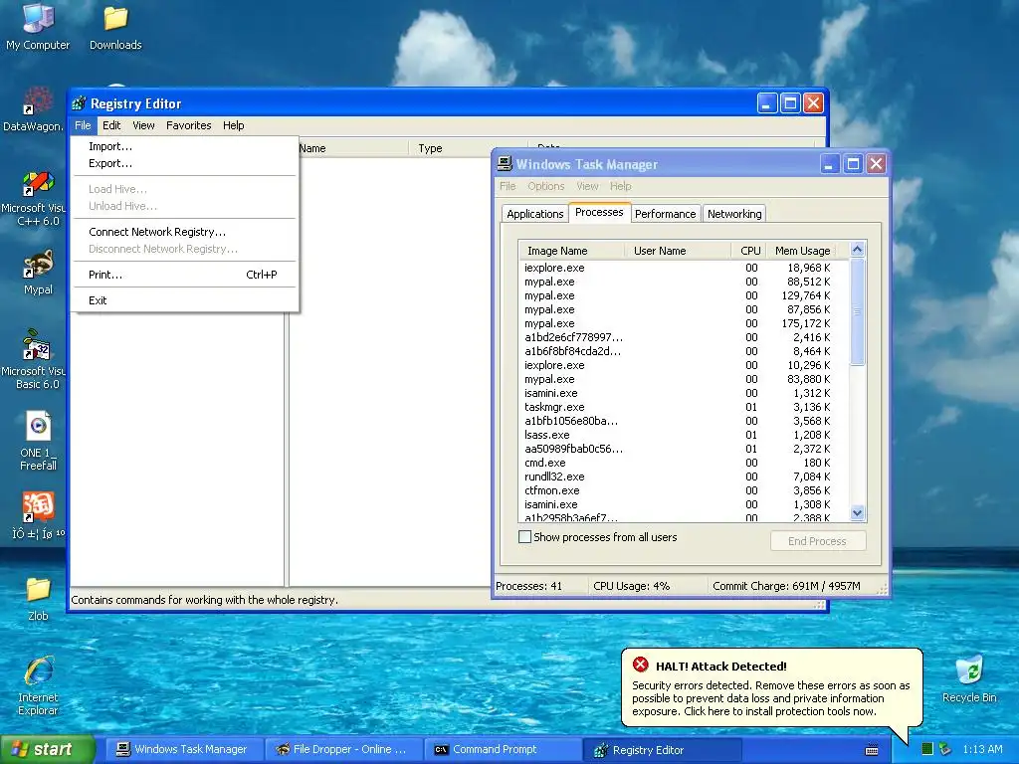1019x764 pixels.
Task: Select the rundll32.exe process row
Action: click(x=684, y=477)
